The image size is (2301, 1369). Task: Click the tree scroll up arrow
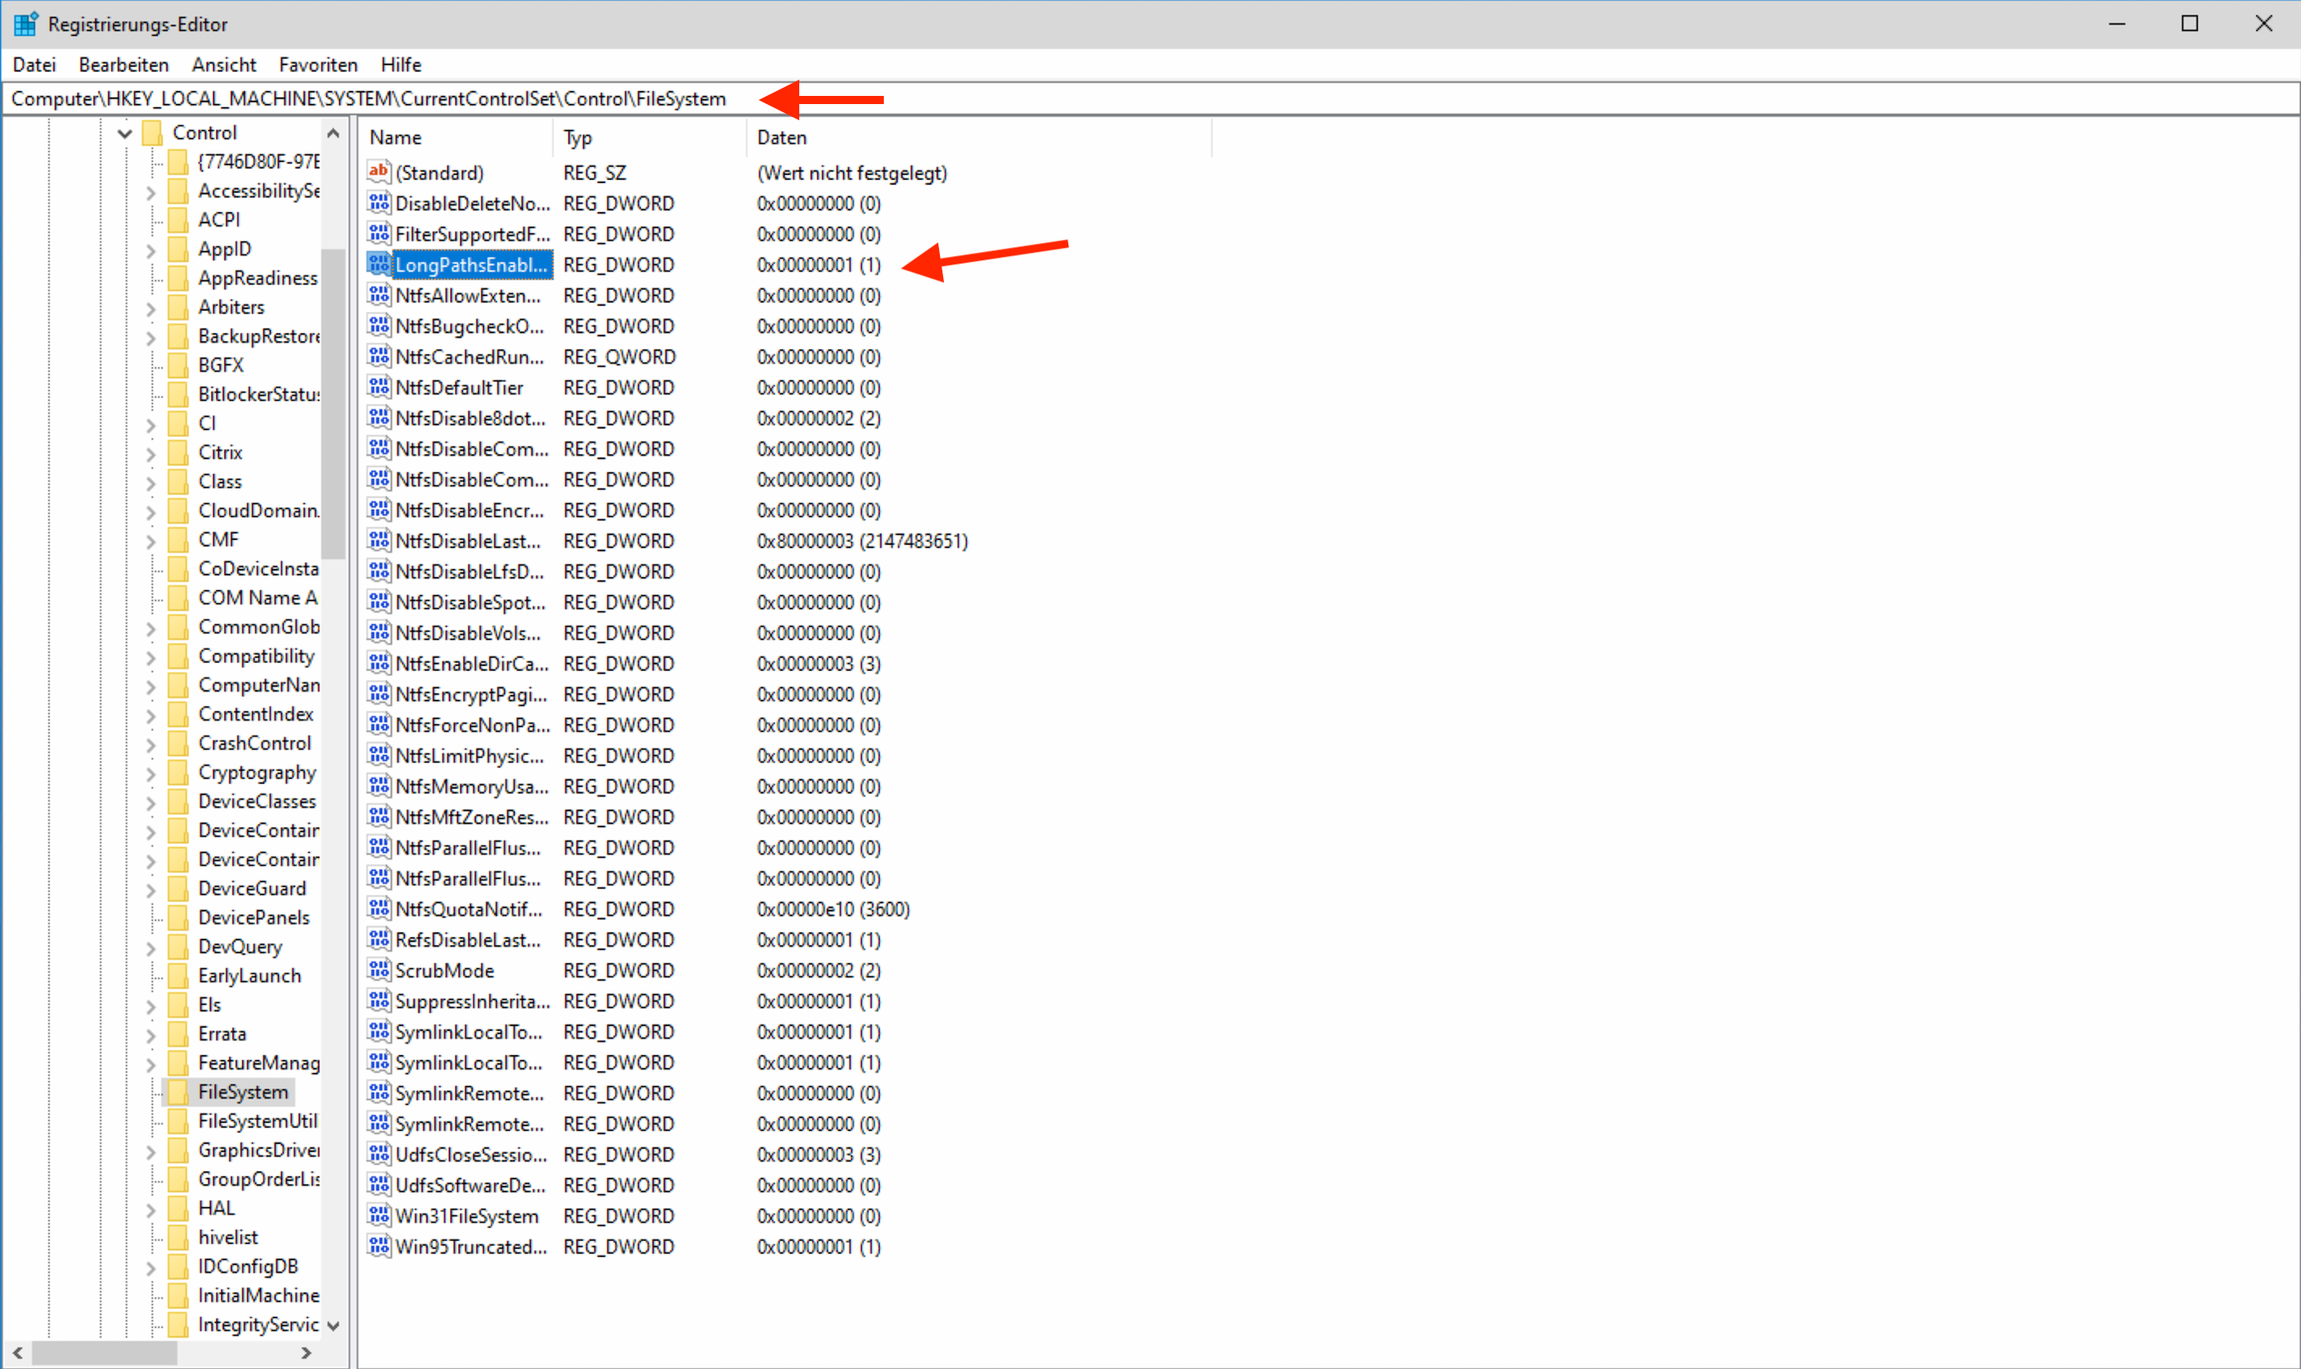click(334, 134)
